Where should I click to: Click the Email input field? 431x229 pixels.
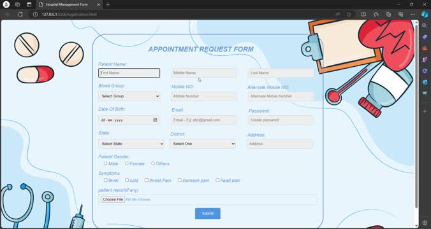(x=203, y=120)
